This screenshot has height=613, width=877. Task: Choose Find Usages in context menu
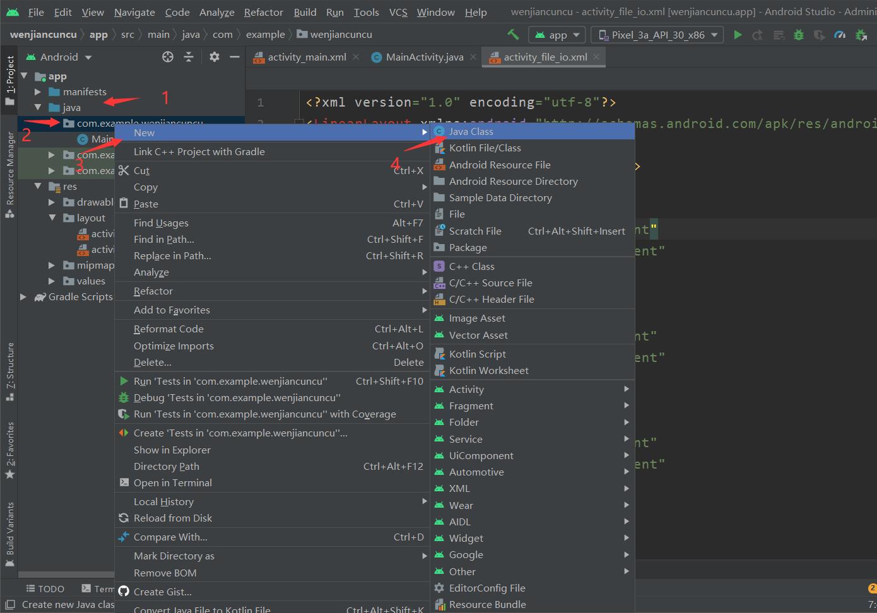point(271,223)
